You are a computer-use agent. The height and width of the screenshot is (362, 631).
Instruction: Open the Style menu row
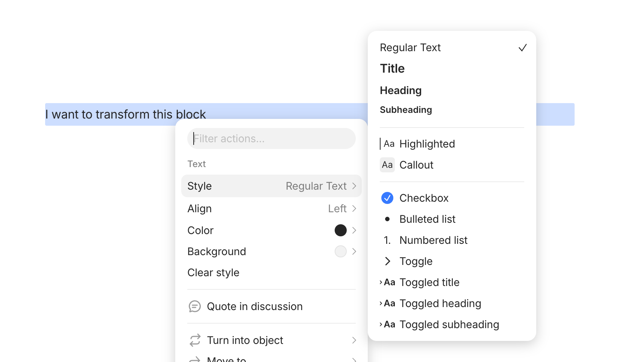point(272,186)
